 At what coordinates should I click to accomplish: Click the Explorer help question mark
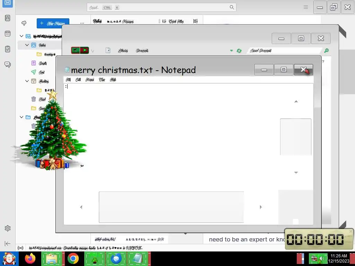click(323, 61)
